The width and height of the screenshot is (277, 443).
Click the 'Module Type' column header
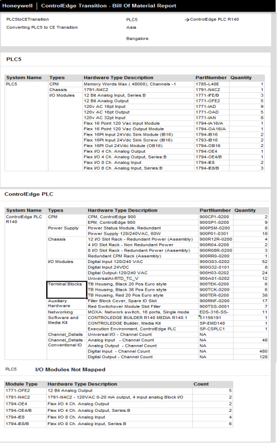(x=21, y=384)
